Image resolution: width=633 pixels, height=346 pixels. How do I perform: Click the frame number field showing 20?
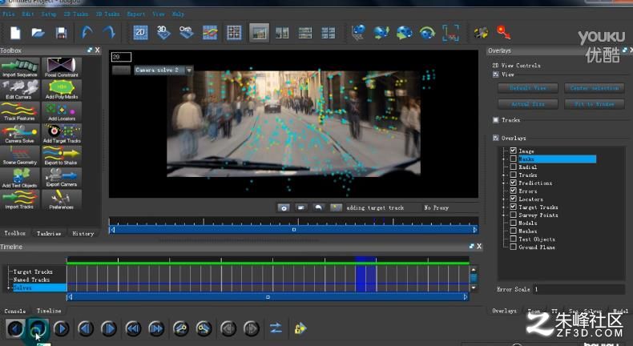click(x=121, y=57)
